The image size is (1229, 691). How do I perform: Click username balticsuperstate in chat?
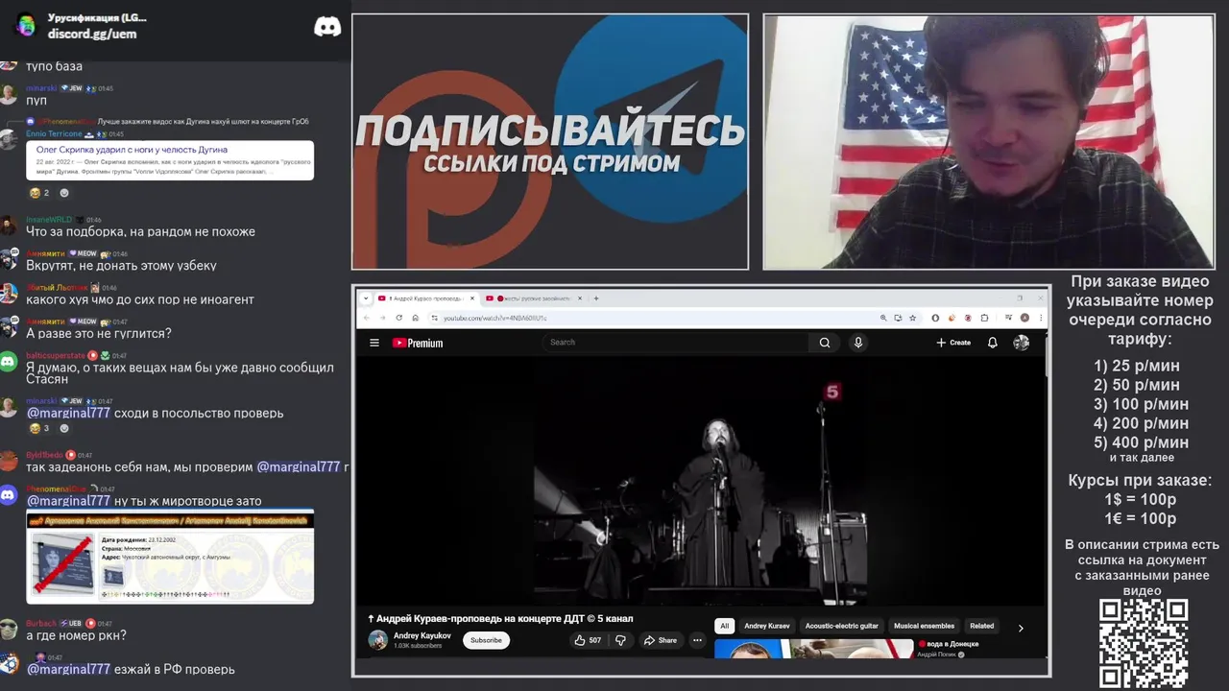click(56, 356)
